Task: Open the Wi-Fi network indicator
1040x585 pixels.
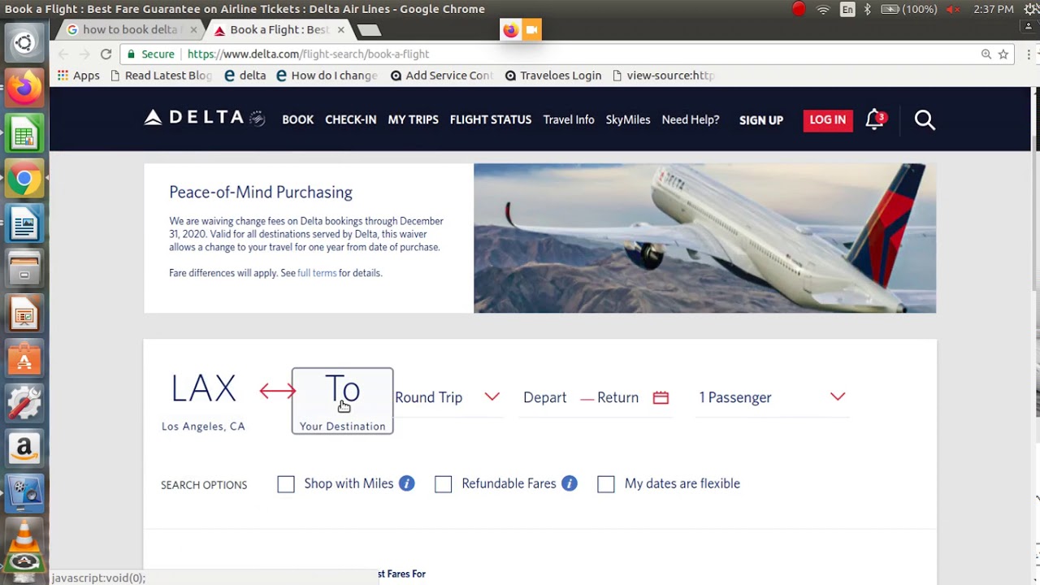Action: pyautogui.click(x=823, y=9)
